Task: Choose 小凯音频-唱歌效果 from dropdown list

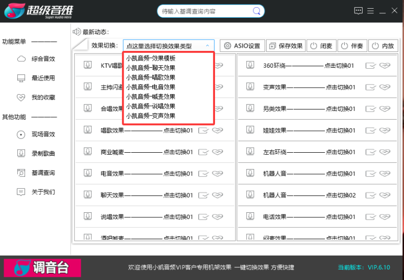Action: 151,77
